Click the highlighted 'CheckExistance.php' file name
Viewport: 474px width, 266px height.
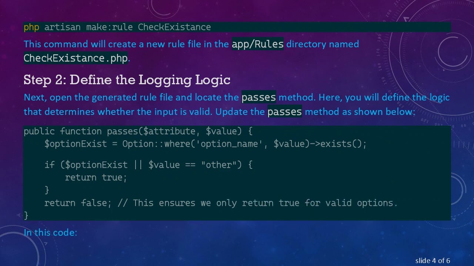(76, 58)
